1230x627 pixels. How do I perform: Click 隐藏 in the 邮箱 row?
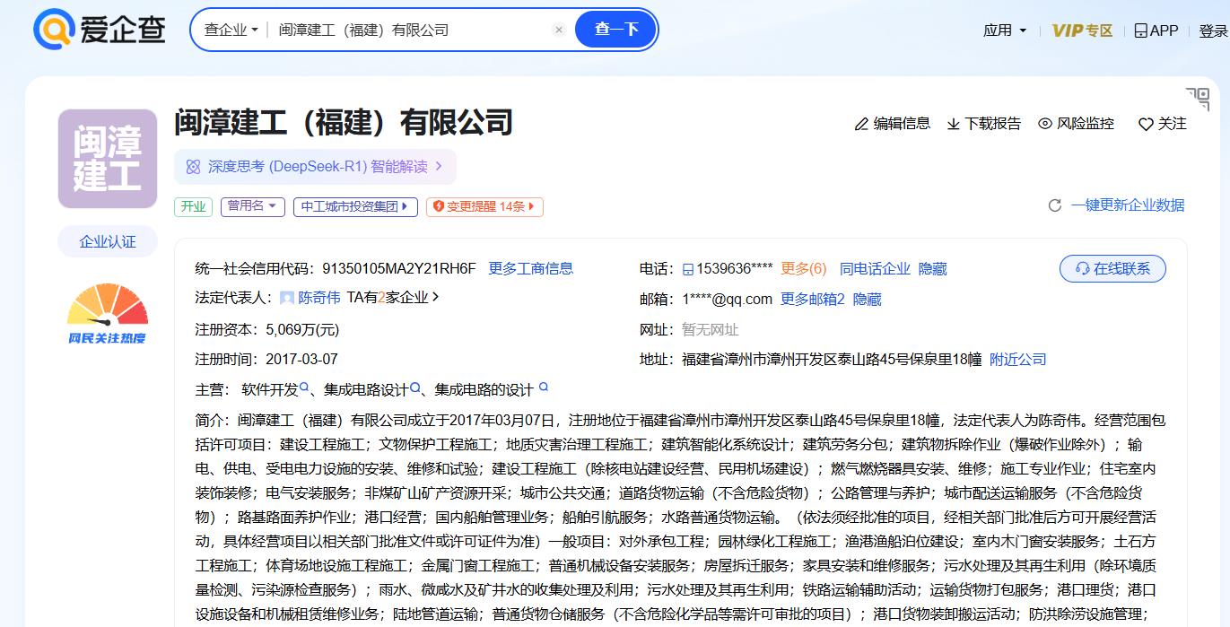click(868, 300)
